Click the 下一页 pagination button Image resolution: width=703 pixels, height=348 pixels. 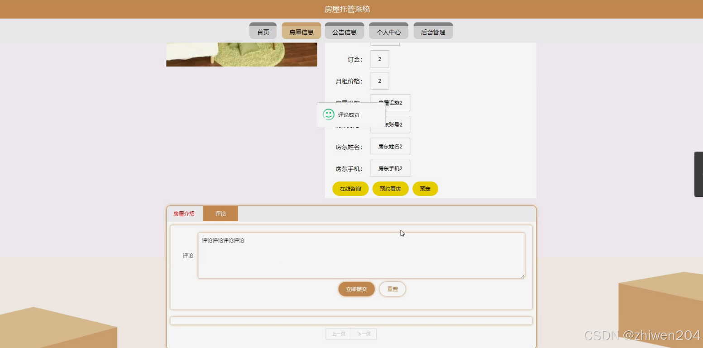(363, 334)
